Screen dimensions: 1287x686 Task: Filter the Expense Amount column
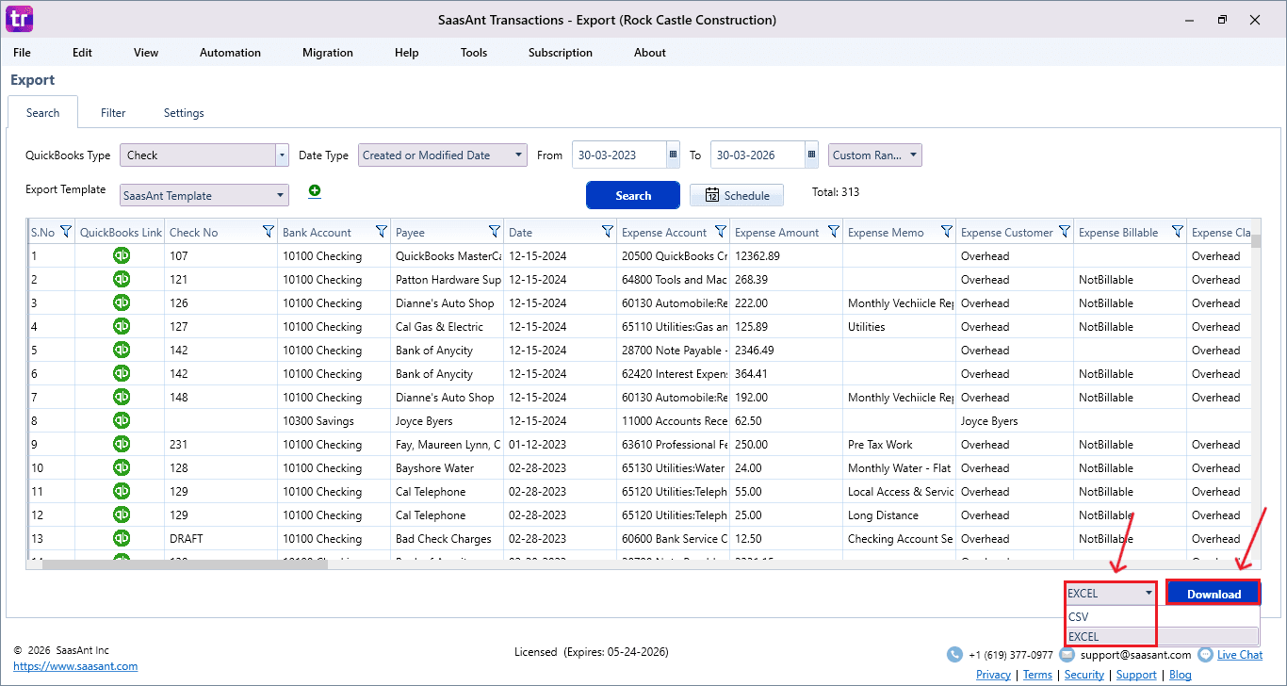pos(833,231)
